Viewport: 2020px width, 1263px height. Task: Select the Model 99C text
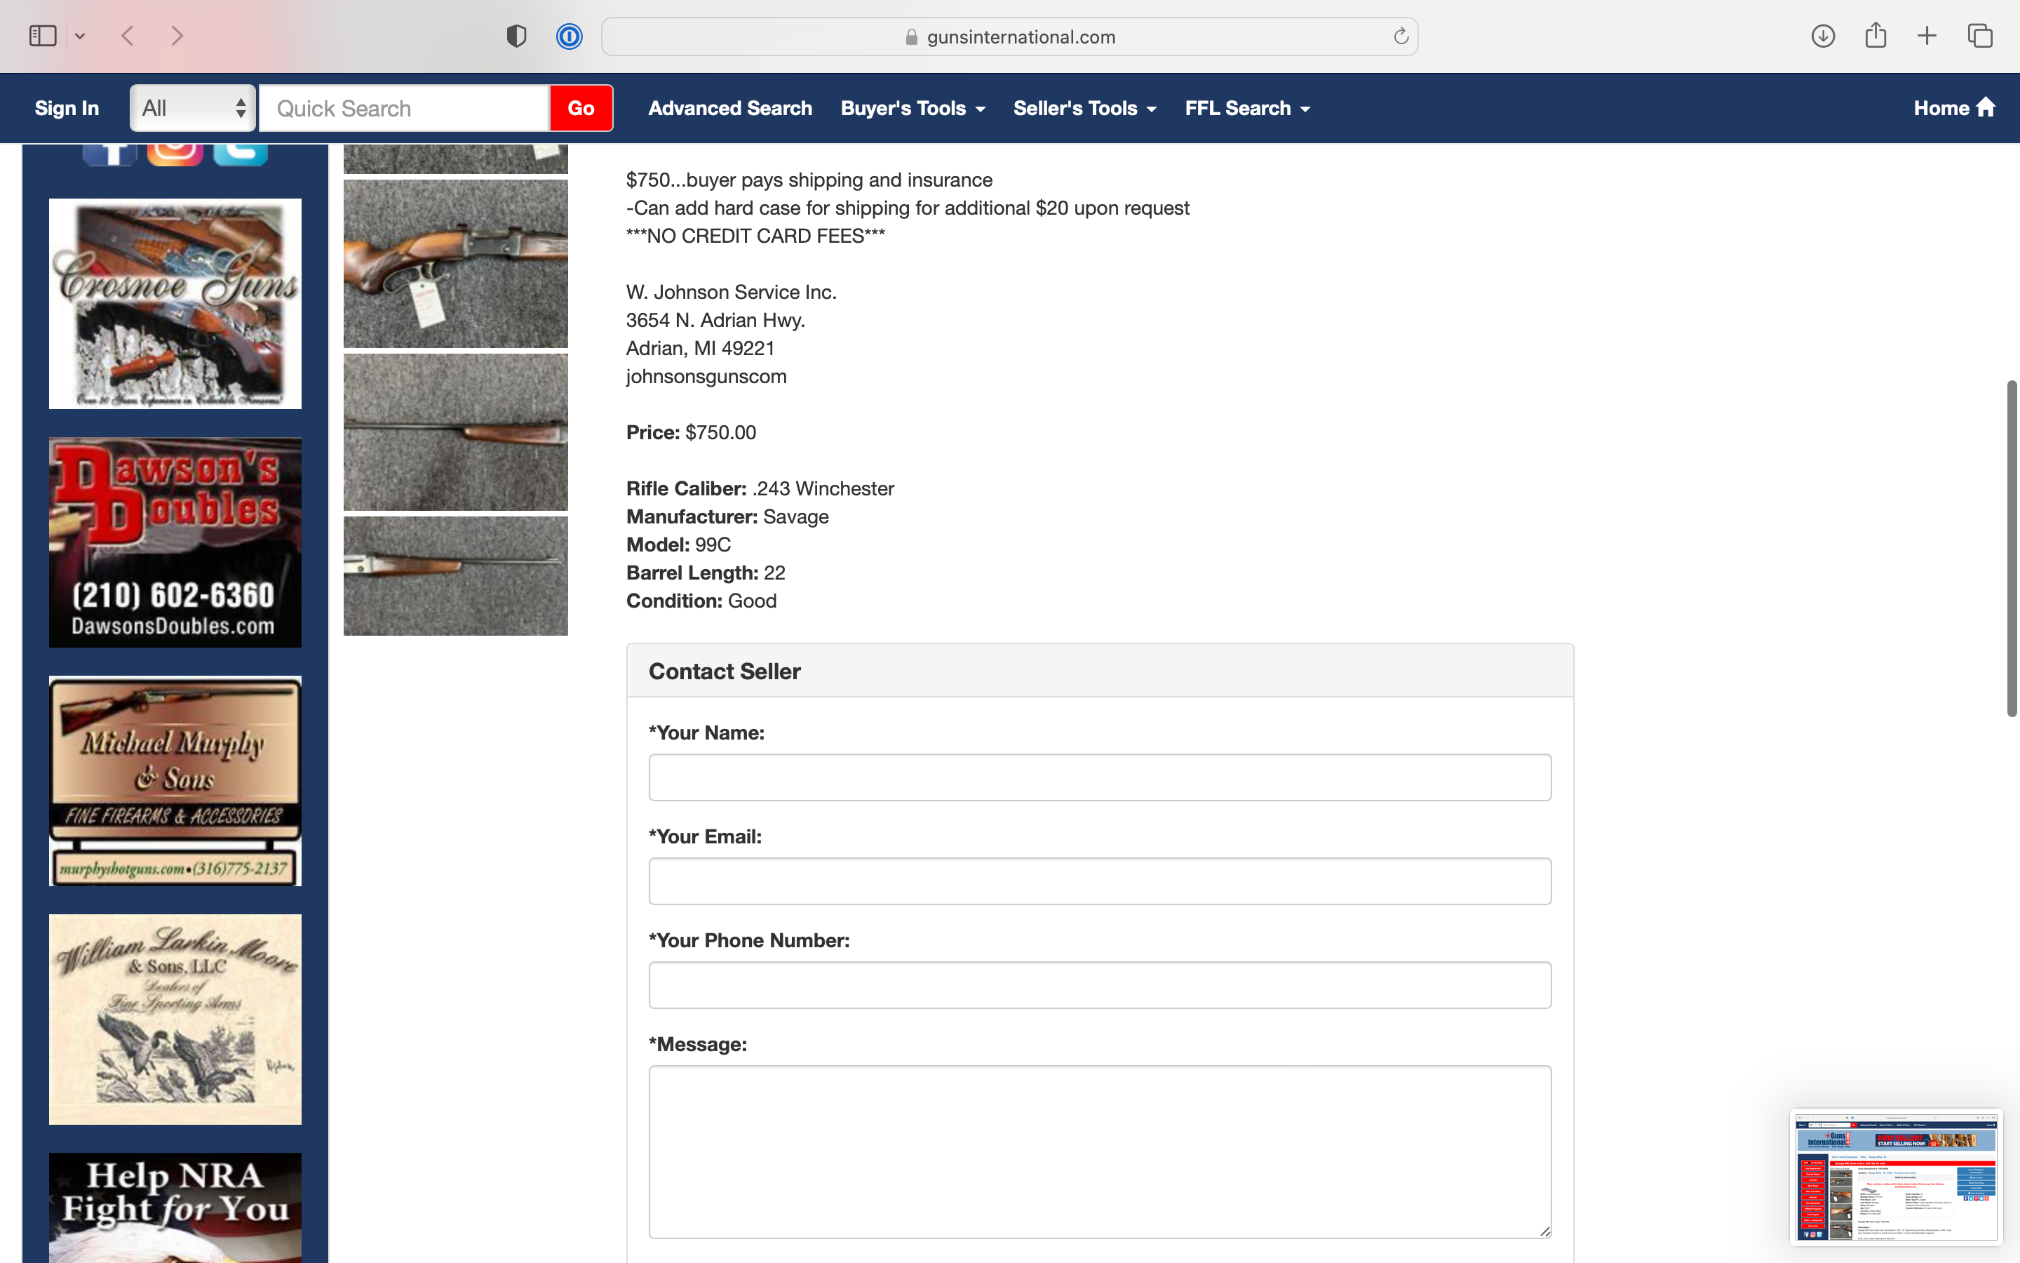[679, 544]
